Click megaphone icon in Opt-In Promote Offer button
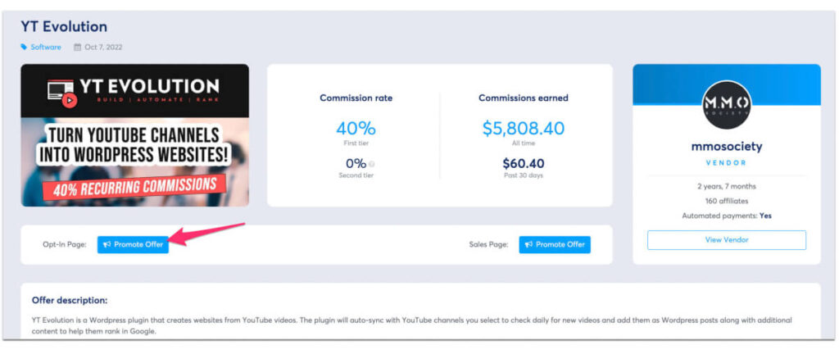Screen dimensions: 839x350 [107, 245]
